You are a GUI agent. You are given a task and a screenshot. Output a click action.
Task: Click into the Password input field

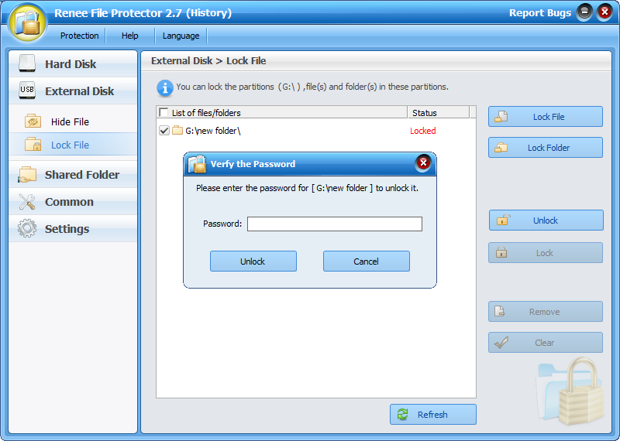coord(334,224)
